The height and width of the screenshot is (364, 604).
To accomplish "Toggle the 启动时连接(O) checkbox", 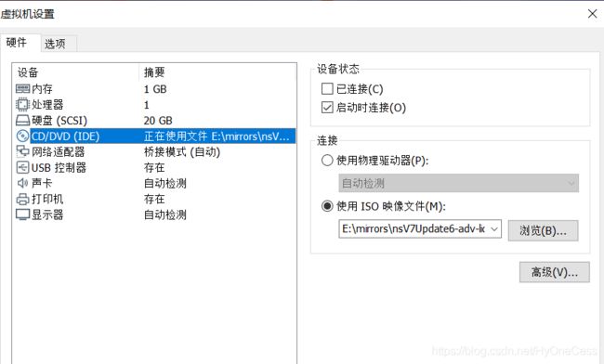I will pos(327,108).
